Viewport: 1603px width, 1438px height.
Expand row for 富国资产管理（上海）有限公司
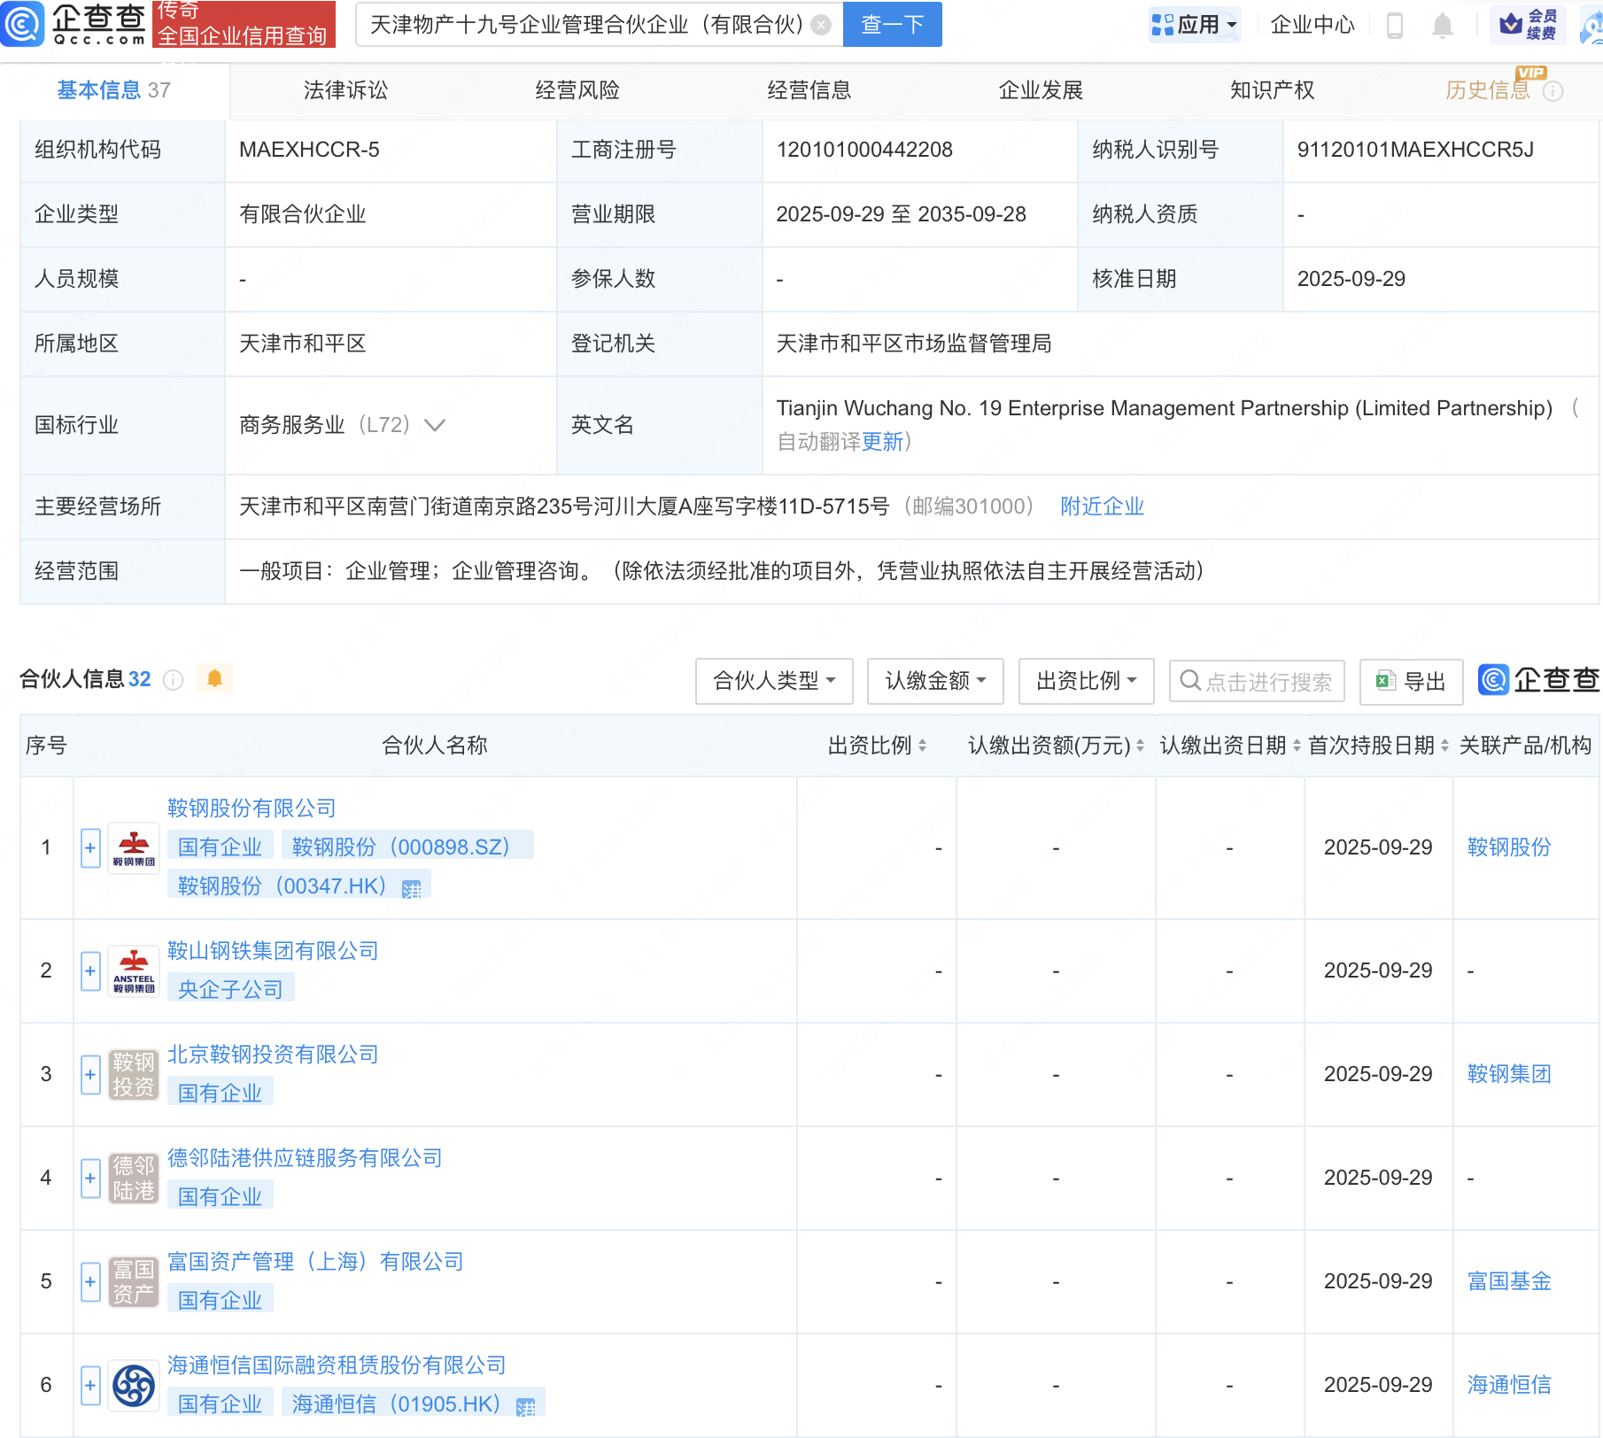[x=90, y=1282]
